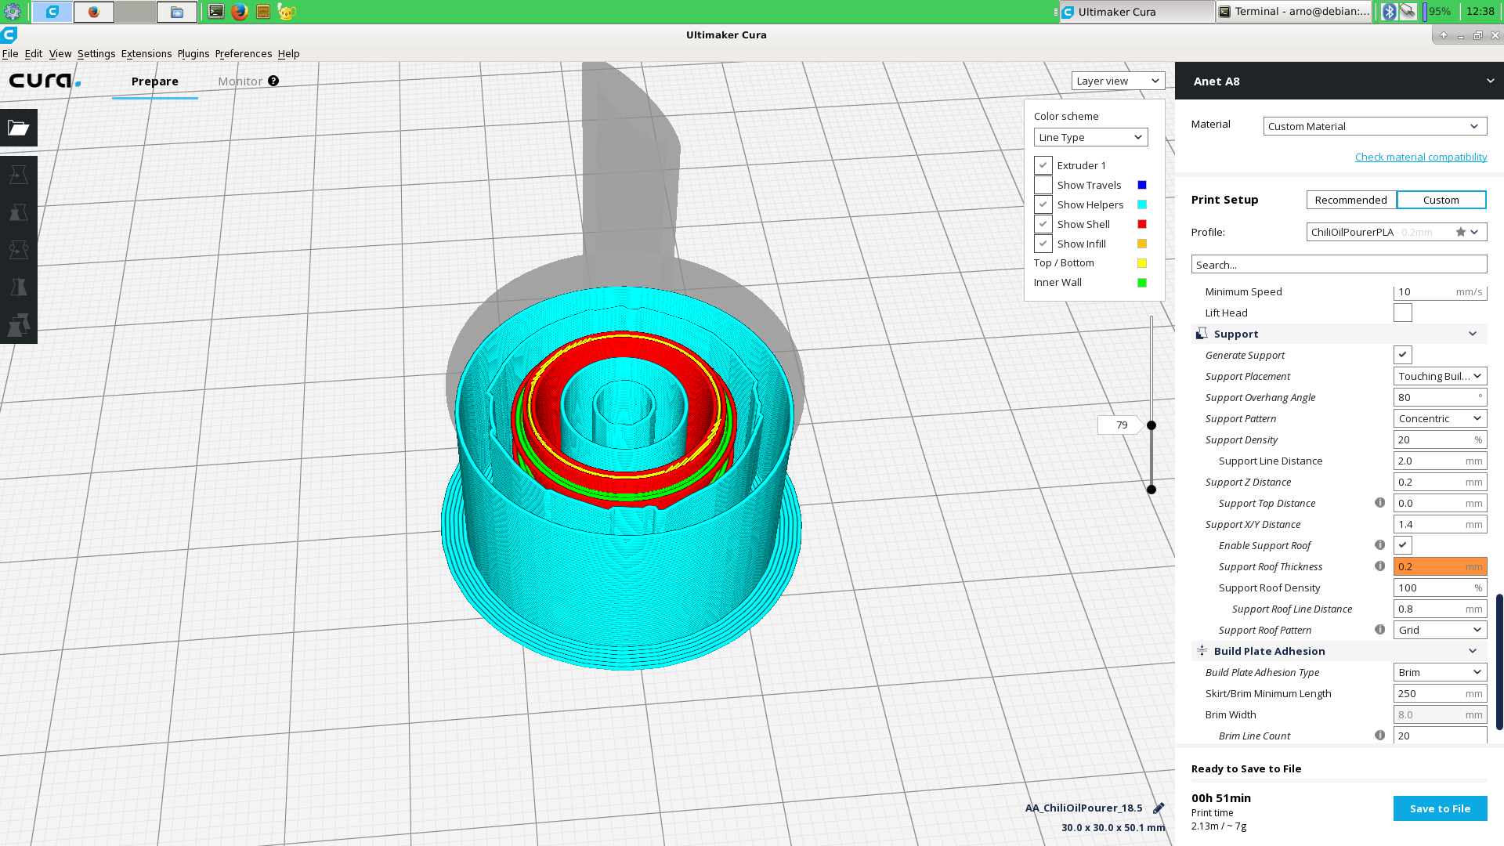This screenshot has width=1504, height=846.
Task: Collapse the Support settings section chevron
Action: click(x=1473, y=334)
